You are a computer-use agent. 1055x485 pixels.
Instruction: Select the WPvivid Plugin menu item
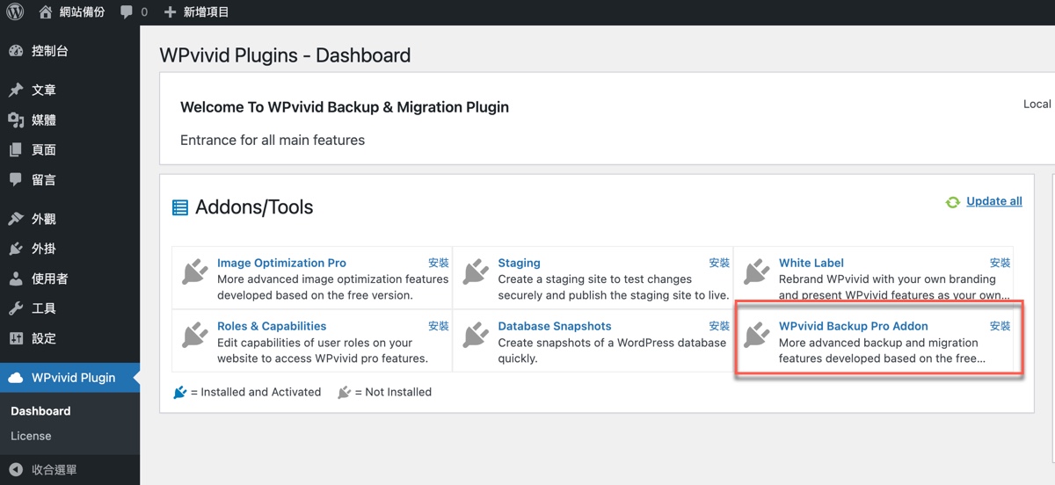point(69,378)
